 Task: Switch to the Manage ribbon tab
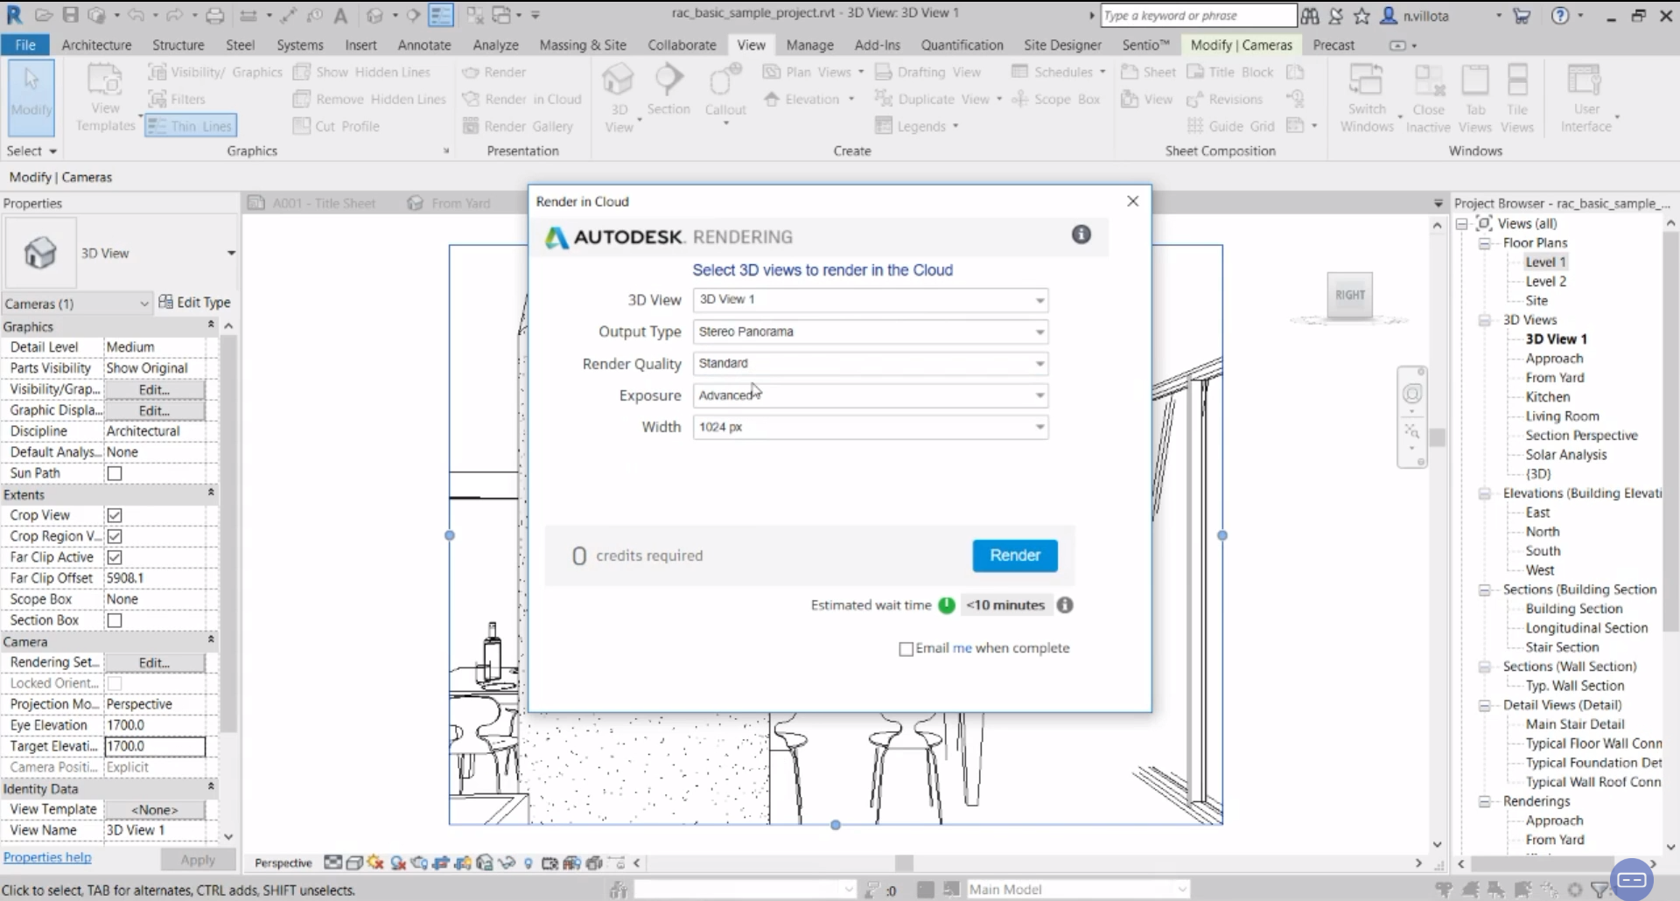[809, 45]
